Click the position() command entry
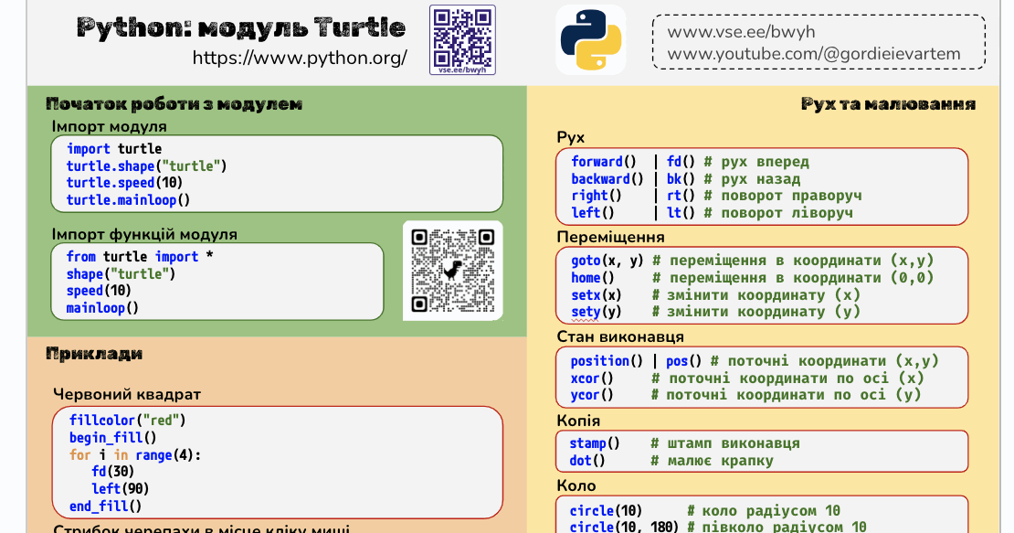 point(598,360)
